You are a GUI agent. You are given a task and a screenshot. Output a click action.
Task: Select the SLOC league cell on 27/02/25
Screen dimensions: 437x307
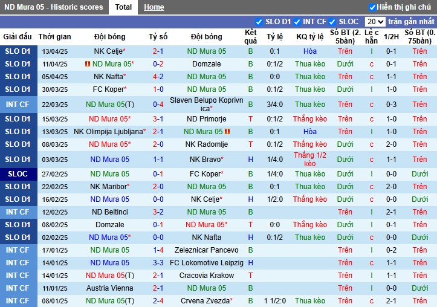point(18,174)
